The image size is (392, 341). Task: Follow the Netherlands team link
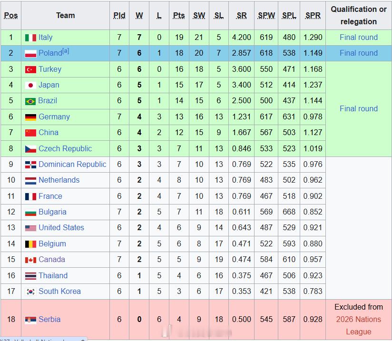coord(59,180)
